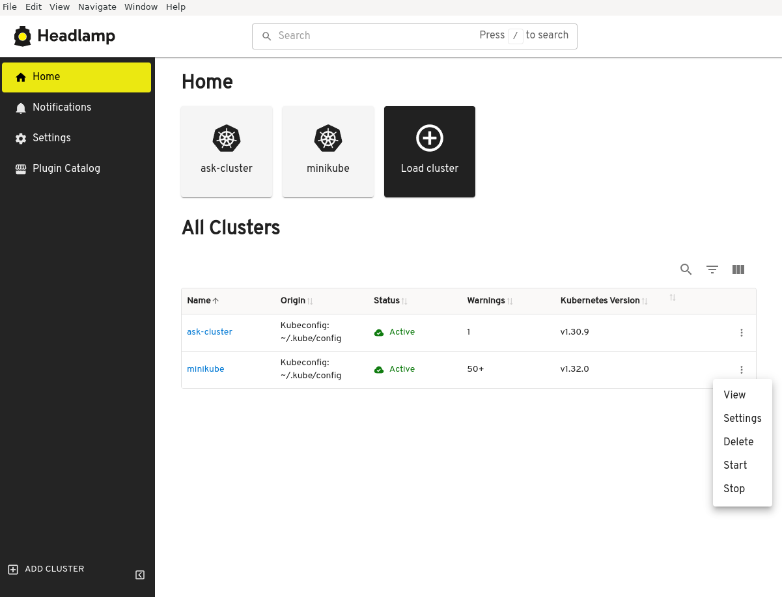Click the Headlamp logo icon
This screenshot has height=597, width=782.
[x=23, y=36]
